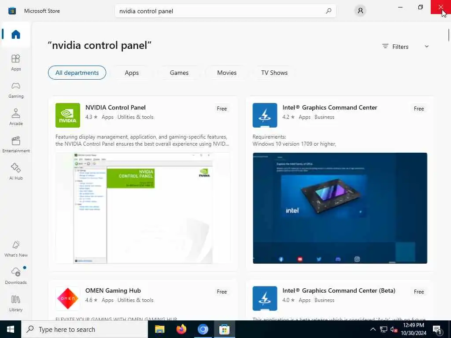
Task: Open Intel Graphics Command Center screenshot thumbnail
Action: (340, 208)
